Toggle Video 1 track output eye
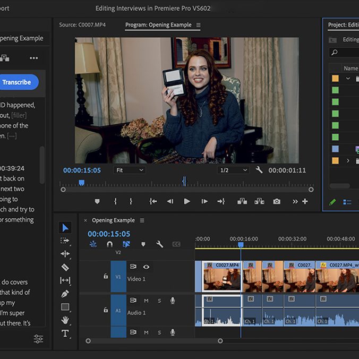The width and height of the screenshot is (359, 359). click(146, 267)
